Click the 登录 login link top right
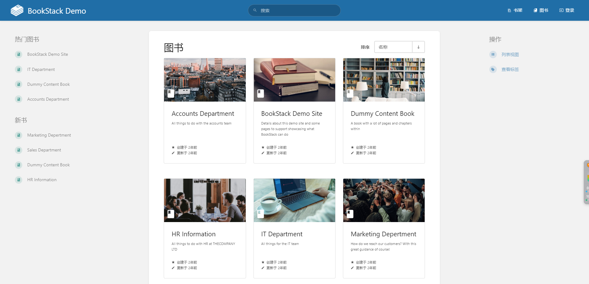589x284 pixels. coord(567,10)
